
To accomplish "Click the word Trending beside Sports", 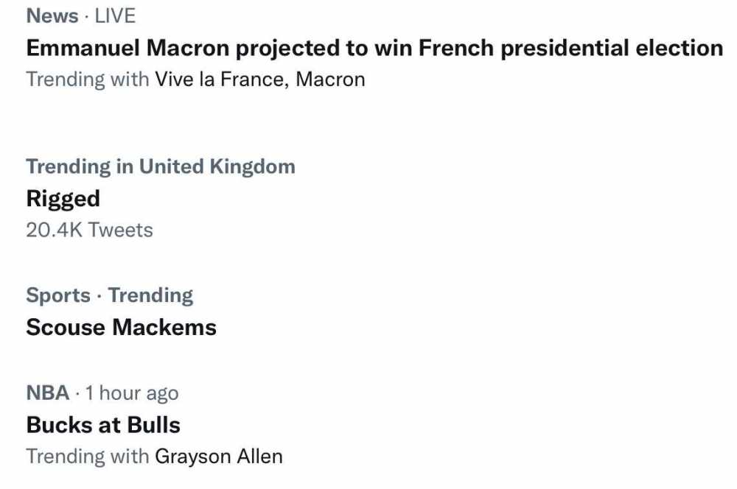I will [x=150, y=296].
